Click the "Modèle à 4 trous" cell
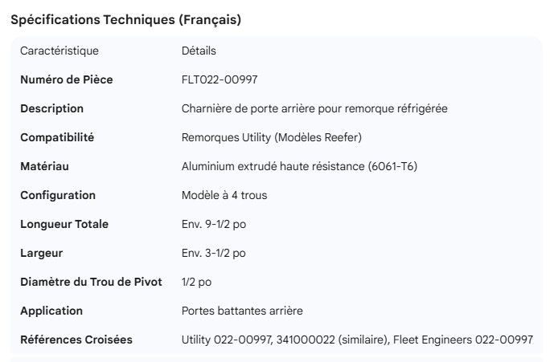The height and width of the screenshot is (362, 550). click(x=224, y=195)
